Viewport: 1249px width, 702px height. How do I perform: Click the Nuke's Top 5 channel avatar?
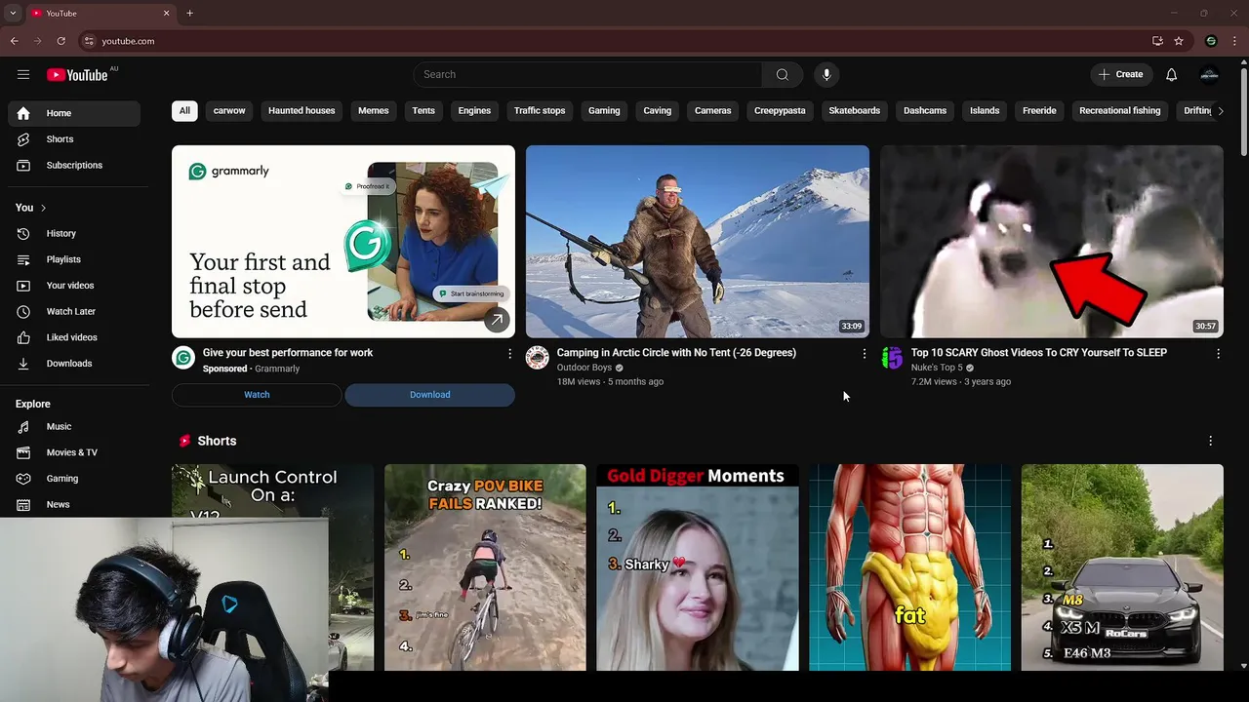coord(892,358)
